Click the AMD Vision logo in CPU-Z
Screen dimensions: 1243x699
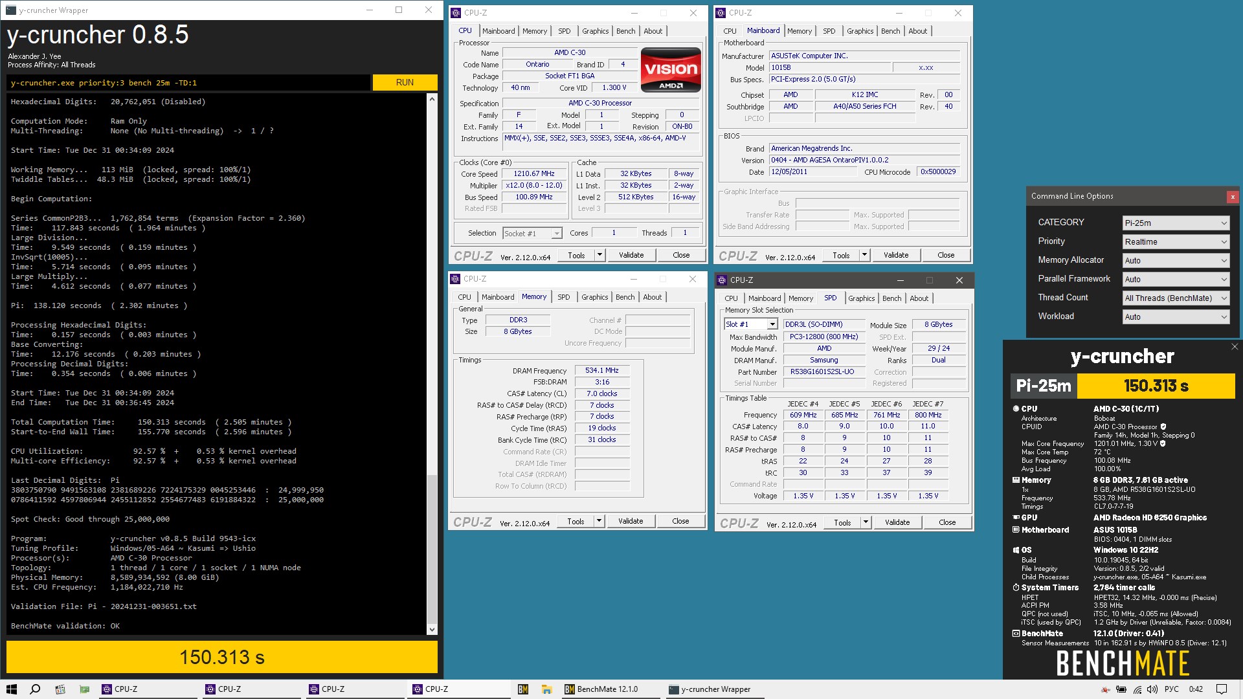point(671,70)
